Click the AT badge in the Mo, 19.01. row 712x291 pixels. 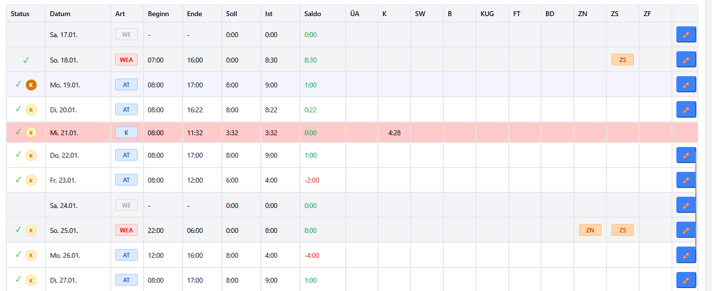pyautogui.click(x=126, y=84)
